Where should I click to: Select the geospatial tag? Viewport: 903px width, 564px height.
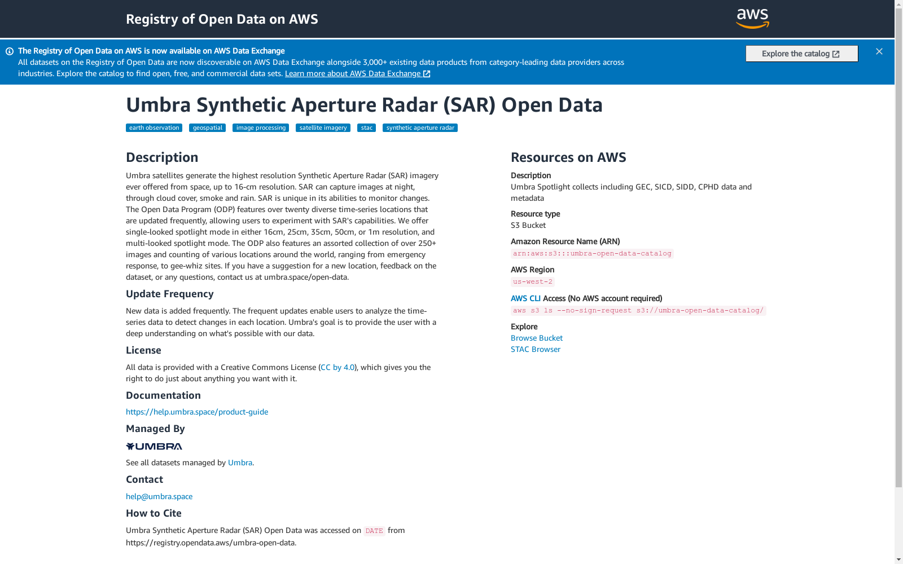point(208,128)
